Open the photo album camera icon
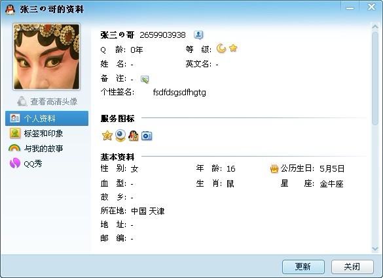The height and width of the screenshot is (278, 383). pos(147,136)
